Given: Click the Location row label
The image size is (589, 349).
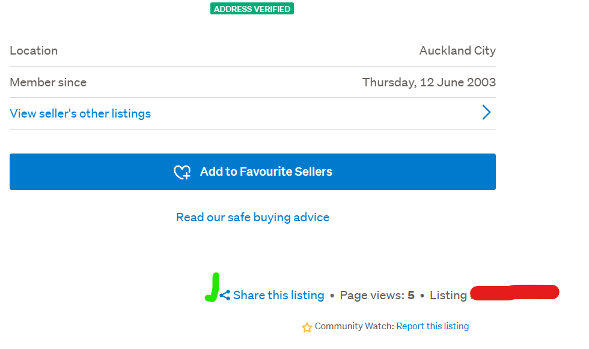Looking at the screenshot, I should coord(34,50).
